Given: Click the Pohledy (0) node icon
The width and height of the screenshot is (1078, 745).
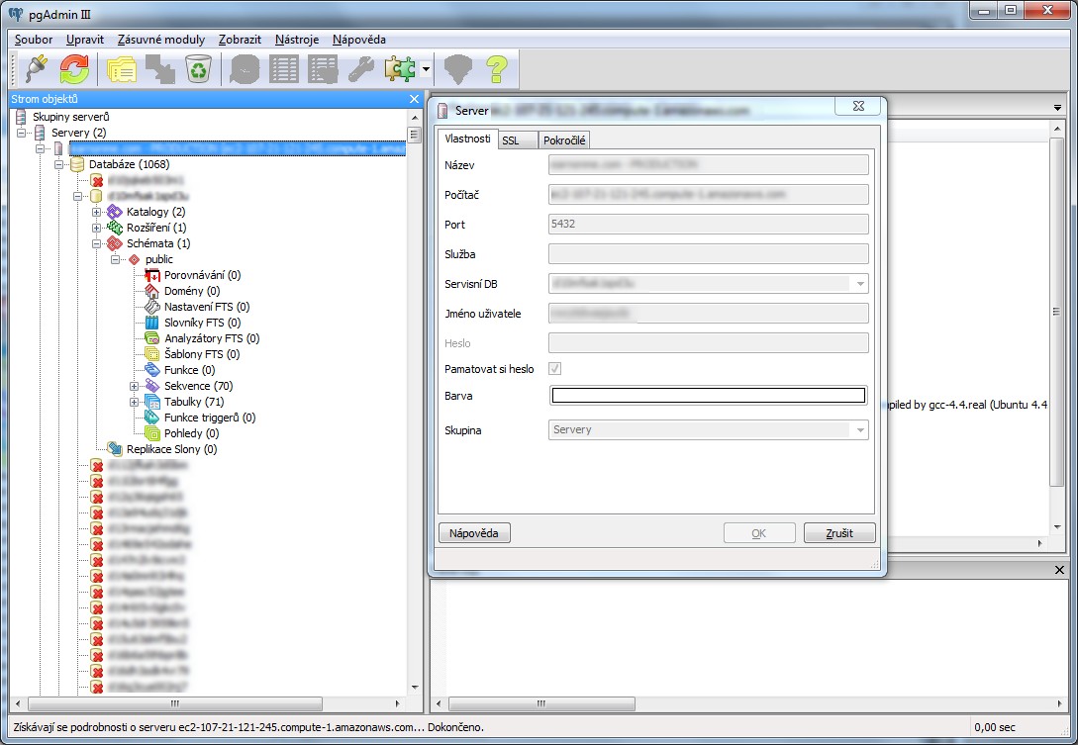Looking at the screenshot, I should (151, 433).
